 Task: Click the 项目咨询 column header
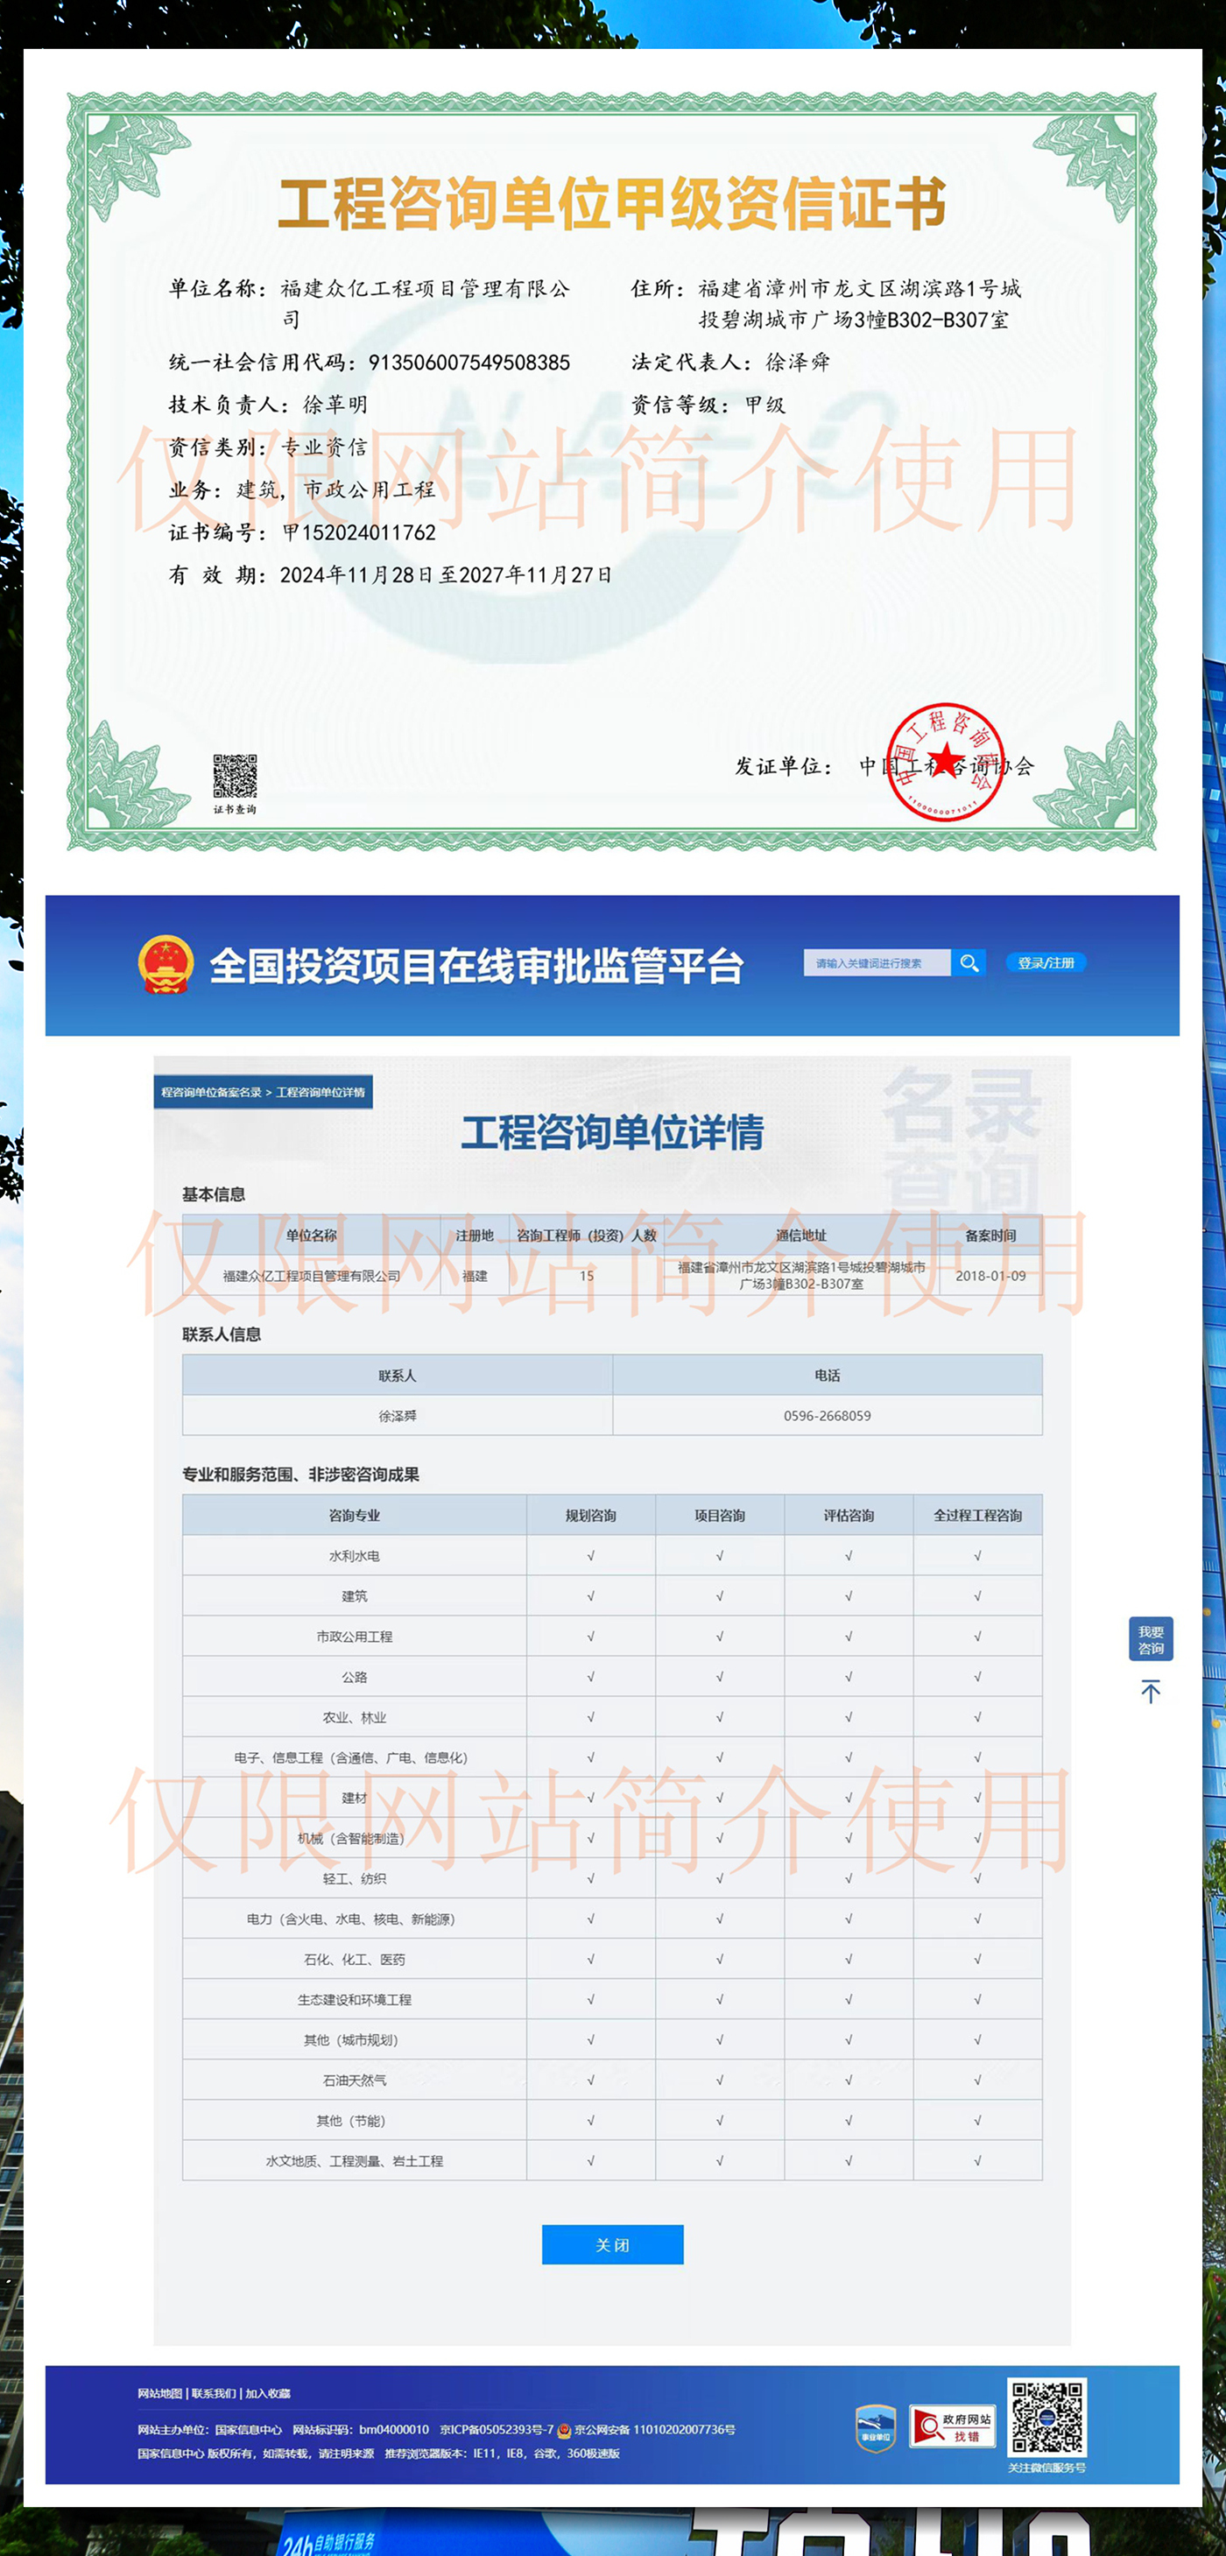click(720, 1515)
